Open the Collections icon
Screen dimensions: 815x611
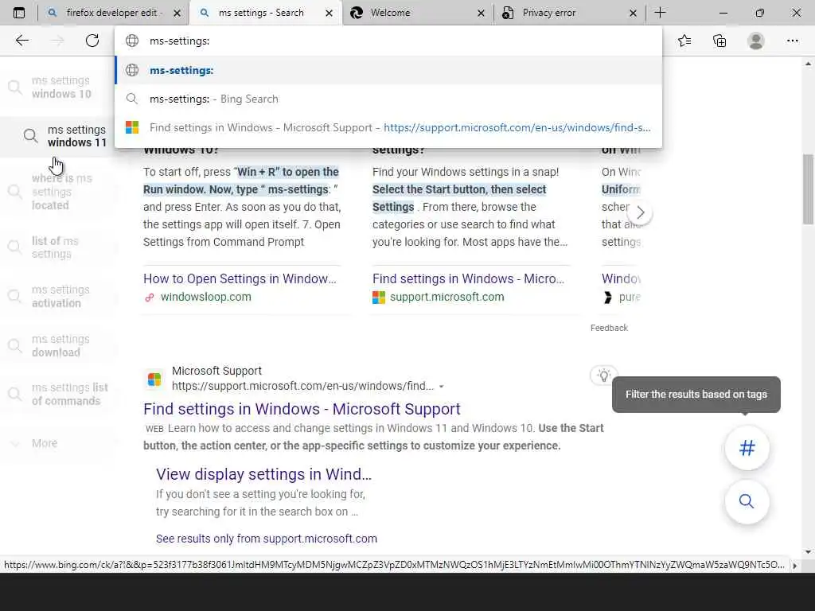[x=719, y=41]
